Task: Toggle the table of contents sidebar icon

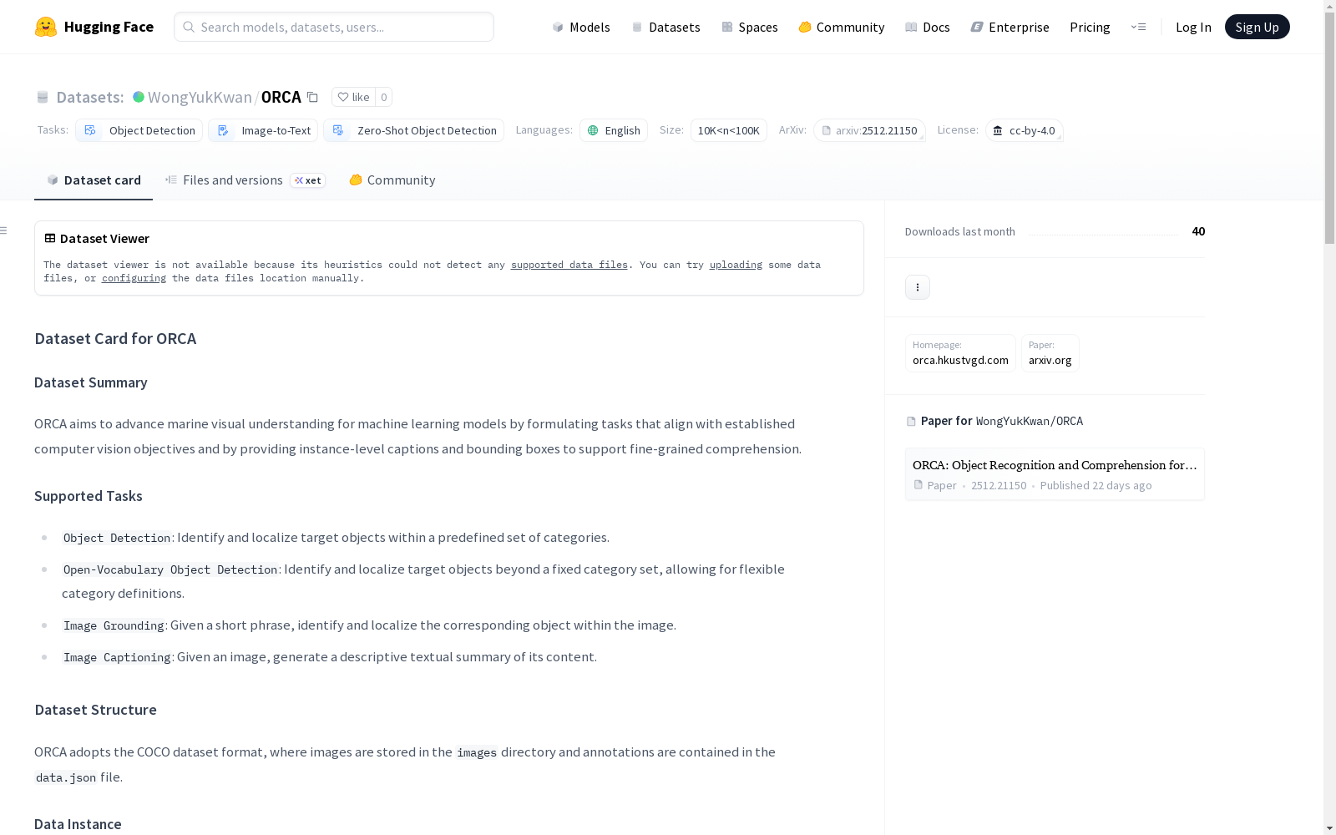Action: 3,230
